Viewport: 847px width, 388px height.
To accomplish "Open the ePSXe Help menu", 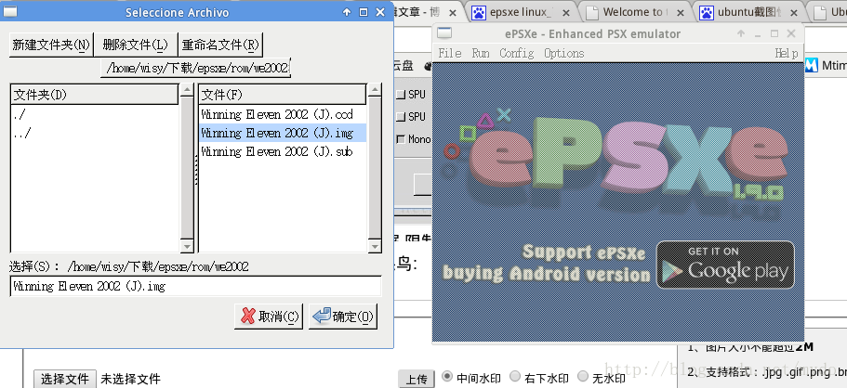I will (786, 53).
